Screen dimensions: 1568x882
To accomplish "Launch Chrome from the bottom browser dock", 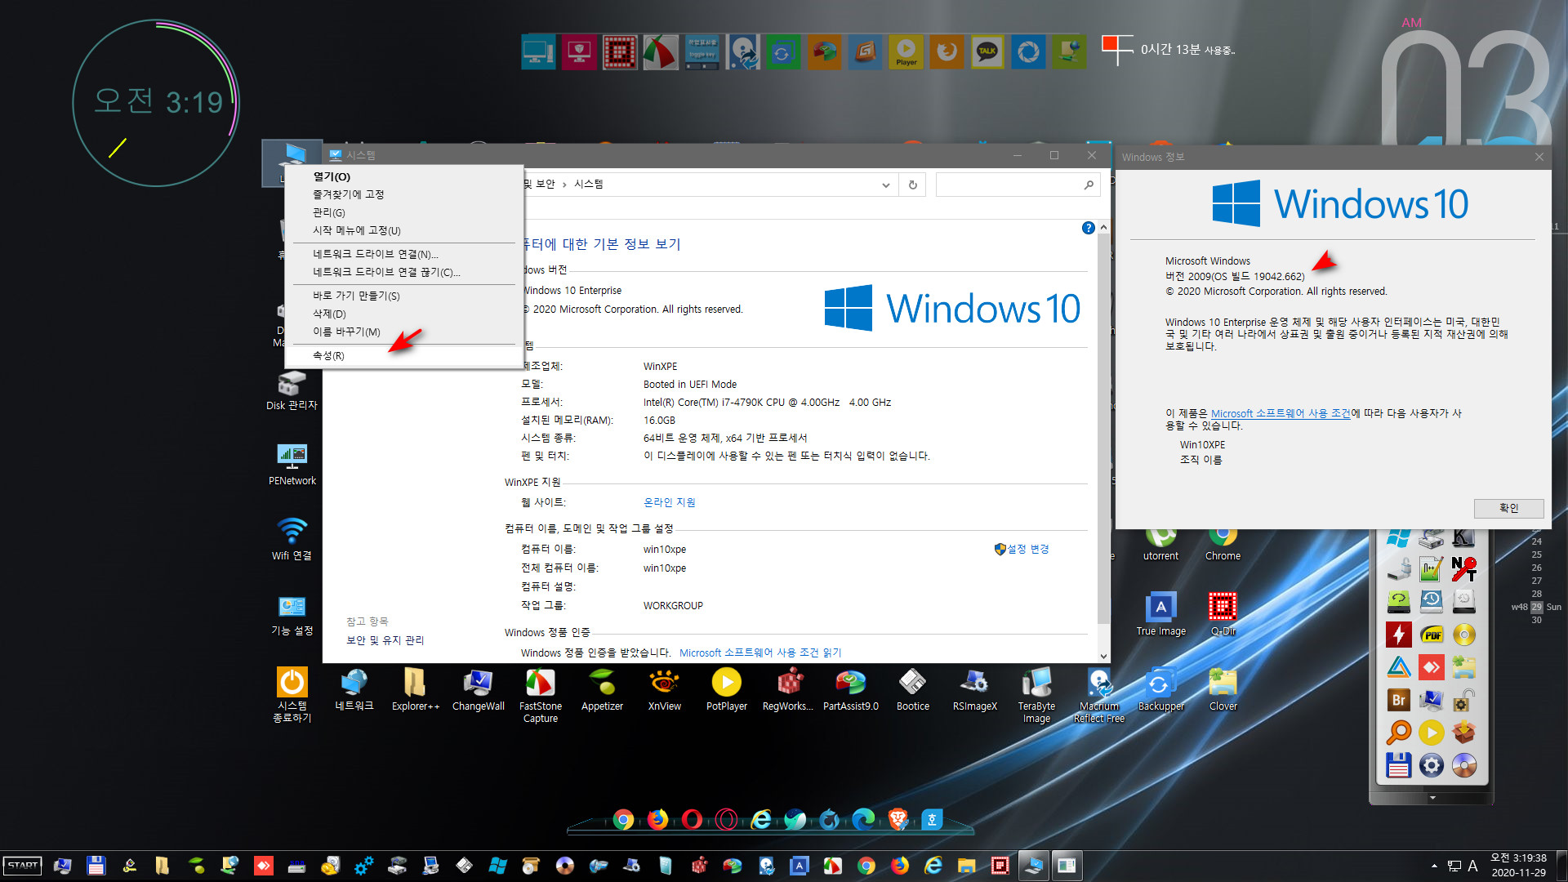I will (623, 820).
